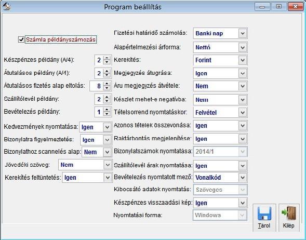This screenshot has width=306, height=240.
Task: Increase the Szállítólevél példány value
Action: [107, 97]
